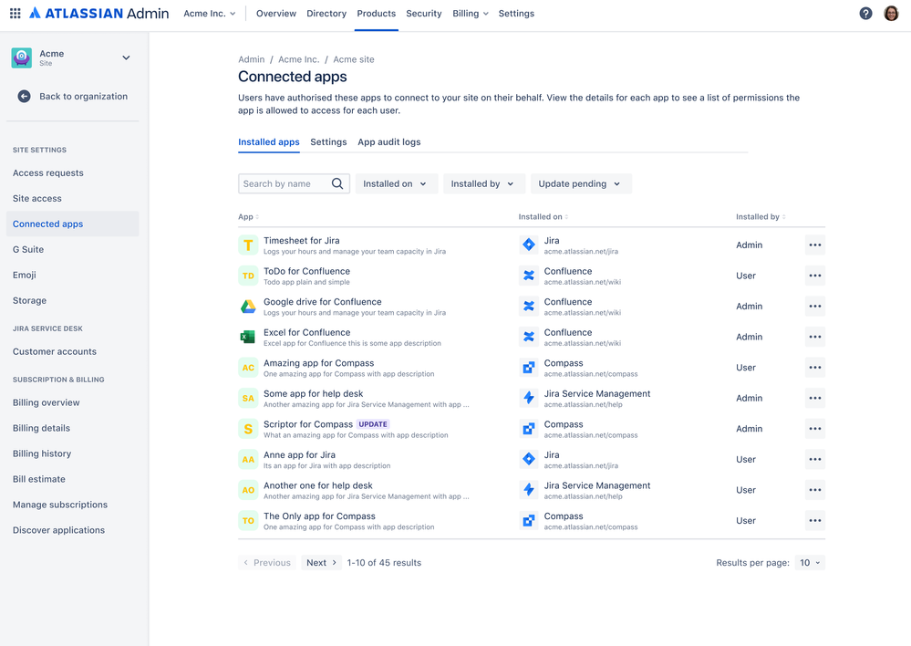
Task: Go to the Overview nav item
Action: tap(276, 14)
